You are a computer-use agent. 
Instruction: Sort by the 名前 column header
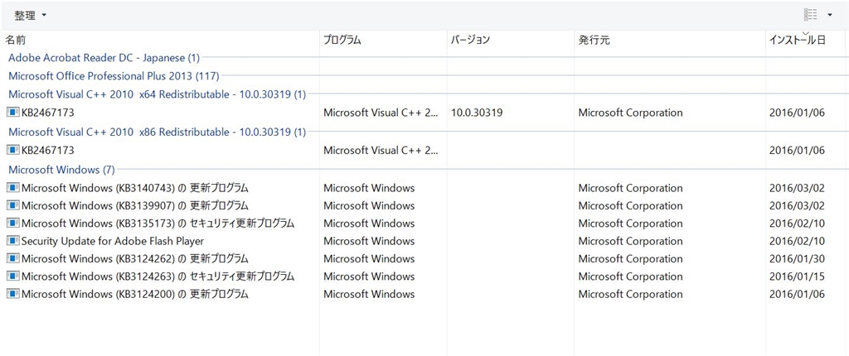click(x=17, y=40)
